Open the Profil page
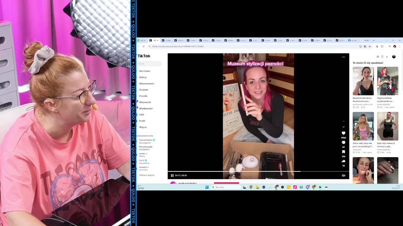This screenshot has width=403, height=226. pyautogui.click(x=142, y=121)
